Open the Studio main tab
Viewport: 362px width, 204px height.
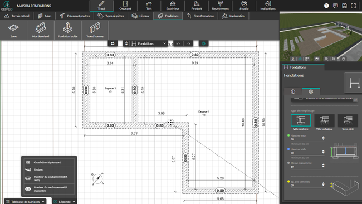click(x=244, y=6)
